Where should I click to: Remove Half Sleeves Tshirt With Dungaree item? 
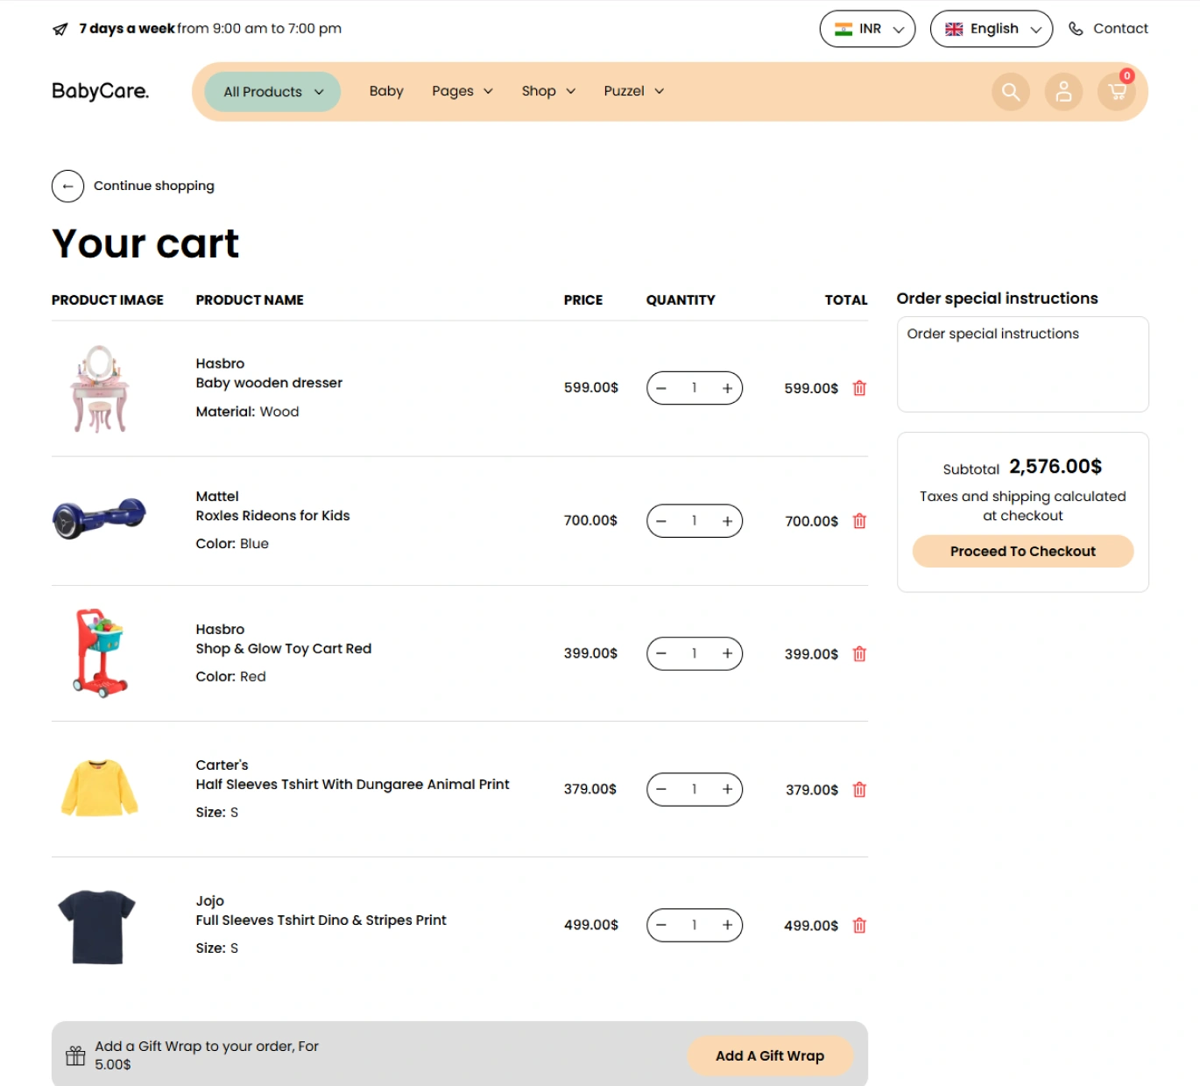(x=859, y=790)
